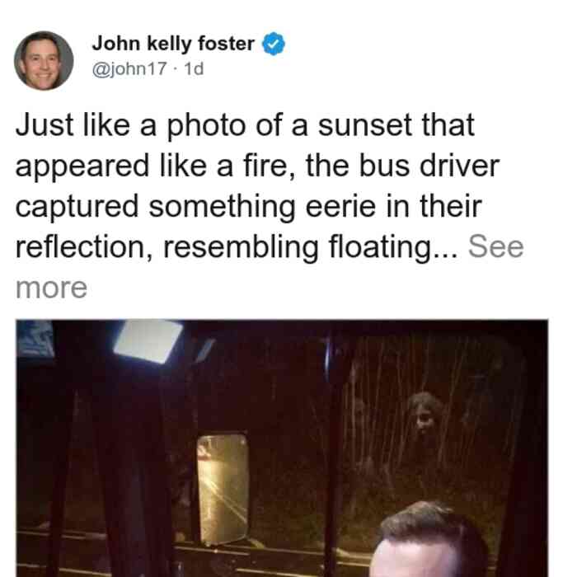Click the word "reflection," in the post
This screenshot has height=577, width=577.
pyautogui.click(x=84, y=246)
